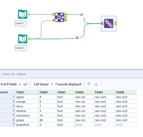143x137 pixels.
Task: Click the Join tool's R output anchor
Action: [66, 20]
